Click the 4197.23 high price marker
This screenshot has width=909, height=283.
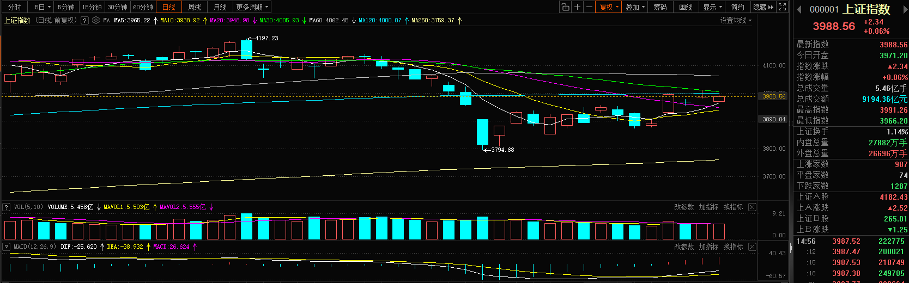click(x=266, y=38)
